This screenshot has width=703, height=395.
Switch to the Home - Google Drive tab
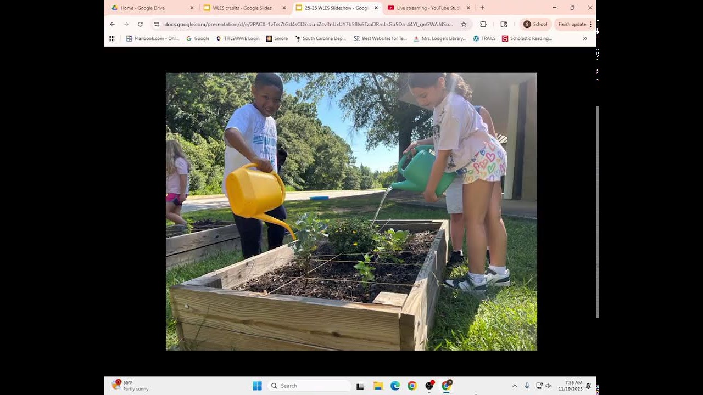153,8
